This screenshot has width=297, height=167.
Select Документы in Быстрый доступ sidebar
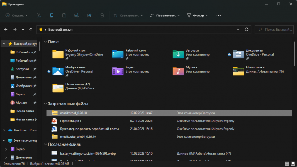tap(24, 78)
